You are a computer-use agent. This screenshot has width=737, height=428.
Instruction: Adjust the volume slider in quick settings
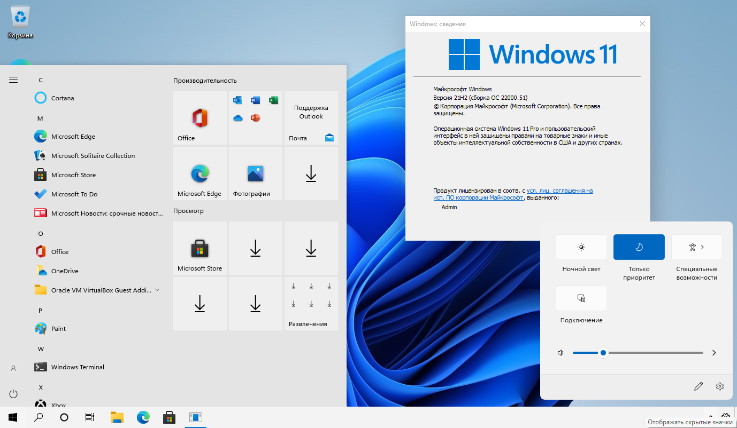click(638, 353)
